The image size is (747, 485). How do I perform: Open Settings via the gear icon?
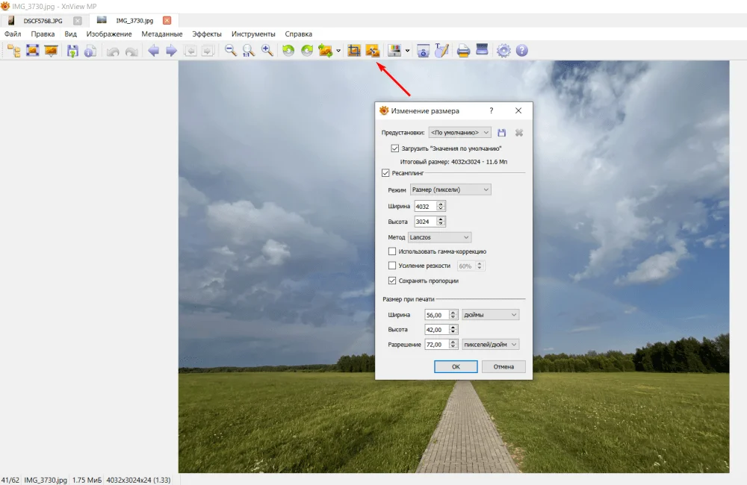click(x=503, y=51)
